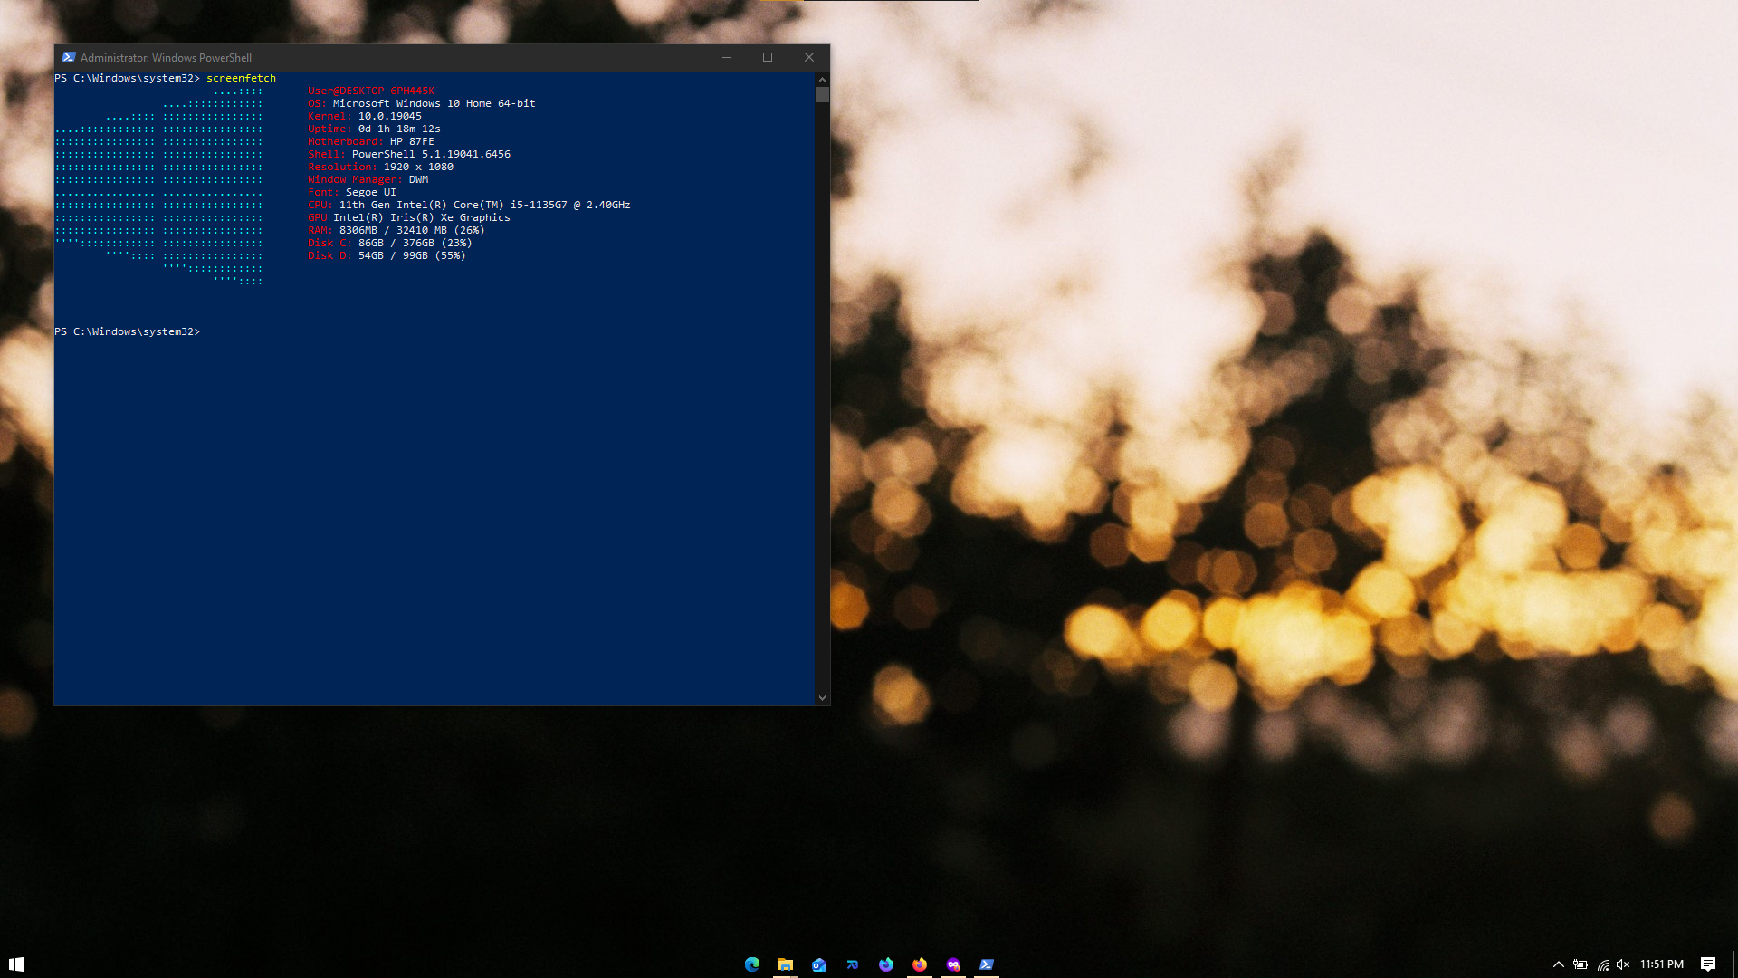Expand hidden system tray icons chevron
Viewport: 1738px width, 978px height.
pos(1559,964)
